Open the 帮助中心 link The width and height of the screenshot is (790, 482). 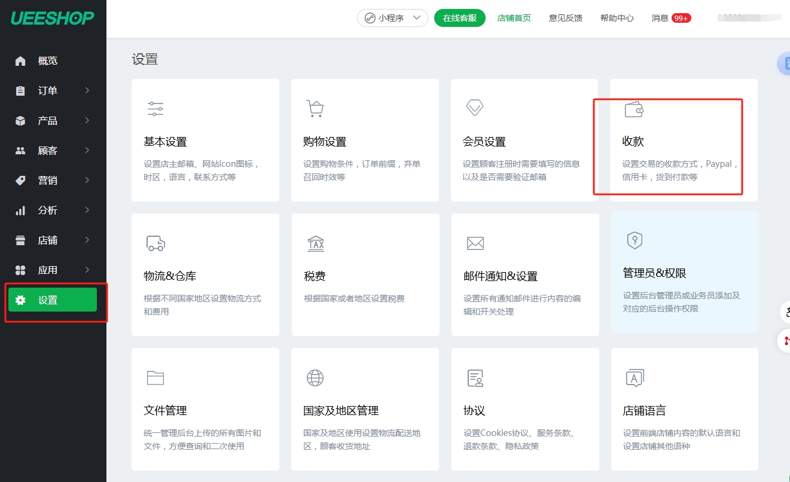(x=617, y=18)
